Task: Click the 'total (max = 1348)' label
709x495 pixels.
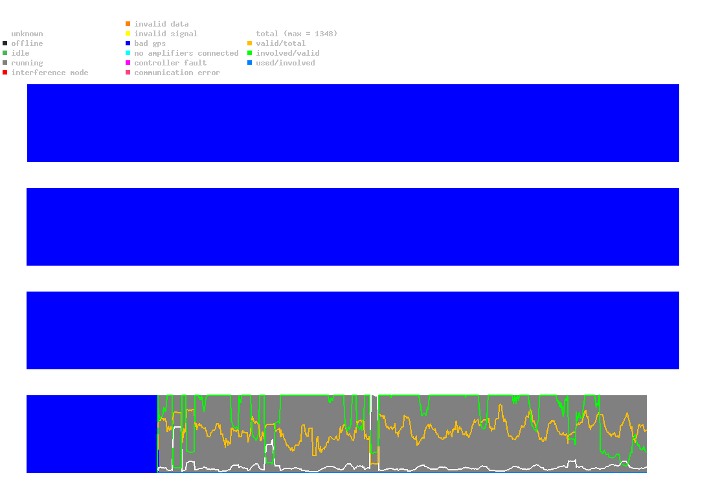Action: coord(297,34)
